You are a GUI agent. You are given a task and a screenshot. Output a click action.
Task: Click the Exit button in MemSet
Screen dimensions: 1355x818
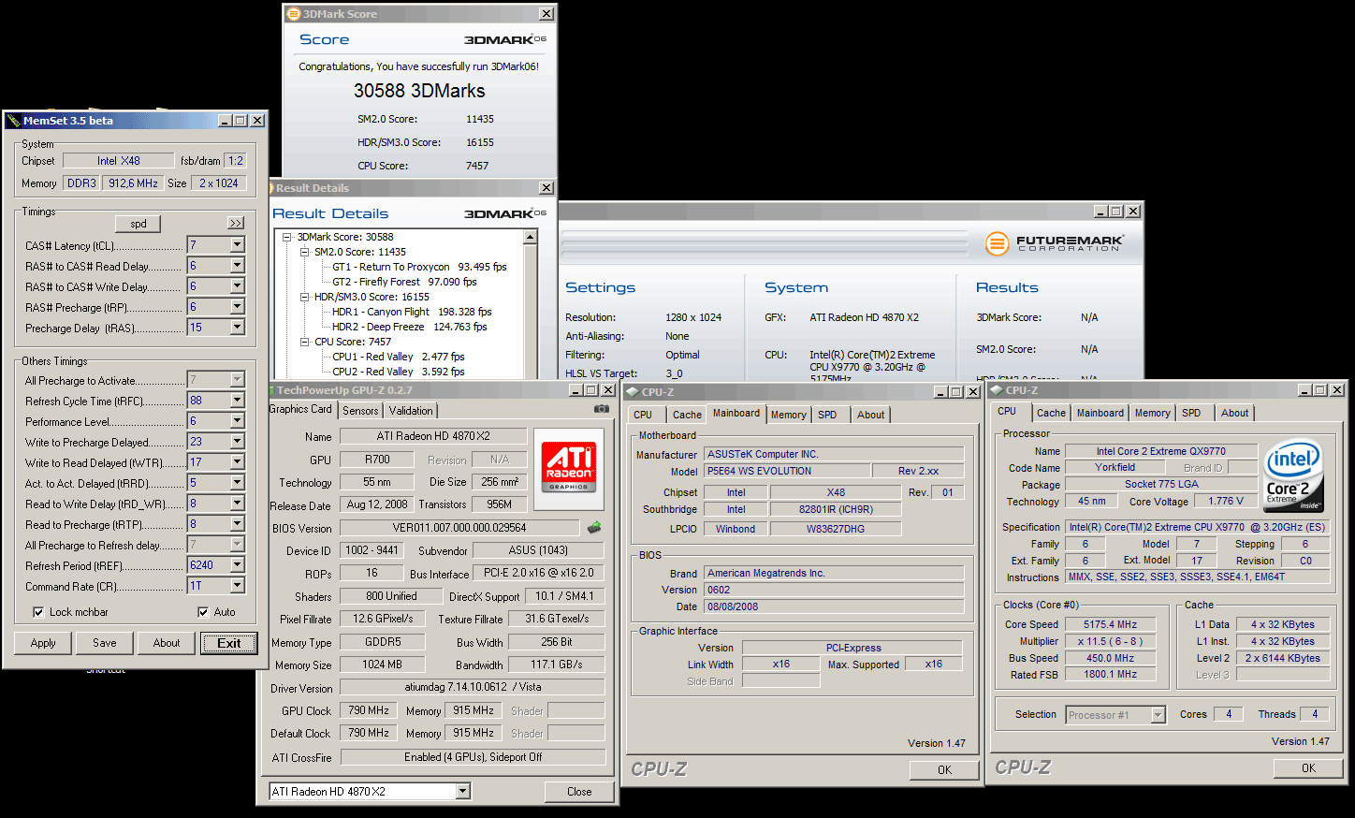[x=229, y=643]
